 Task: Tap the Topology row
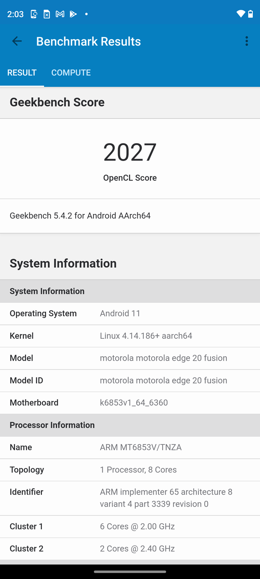[x=130, y=470]
